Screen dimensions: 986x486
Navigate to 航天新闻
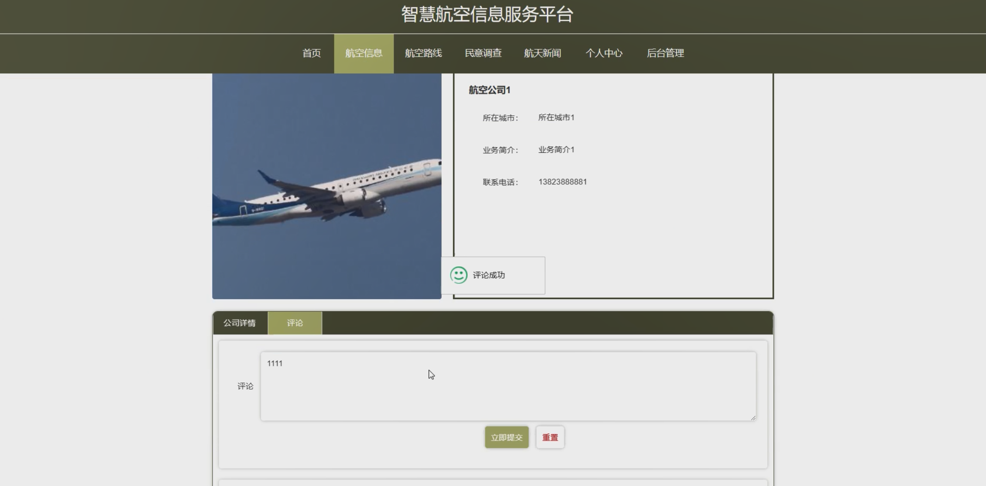click(542, 53)
